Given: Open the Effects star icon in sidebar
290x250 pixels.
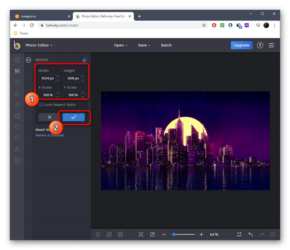Looking at the screenshot, I should click(x=17, y=93).
